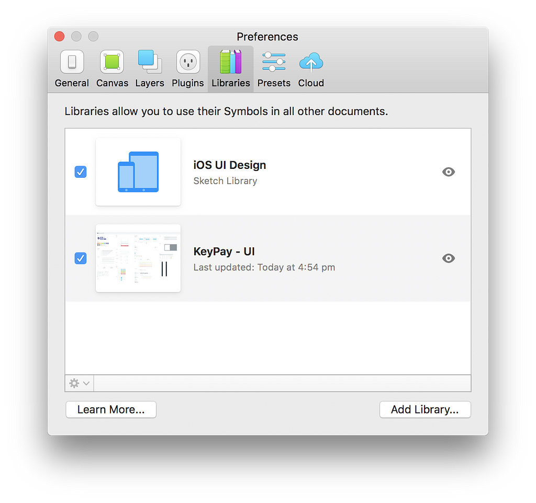Select the Libraries books icon
Viewport: 536px width, 503px height.
point(231,62)
